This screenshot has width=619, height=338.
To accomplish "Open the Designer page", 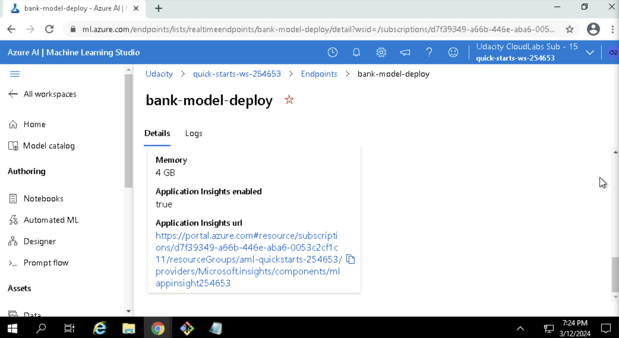I will [x=40, y=241].
